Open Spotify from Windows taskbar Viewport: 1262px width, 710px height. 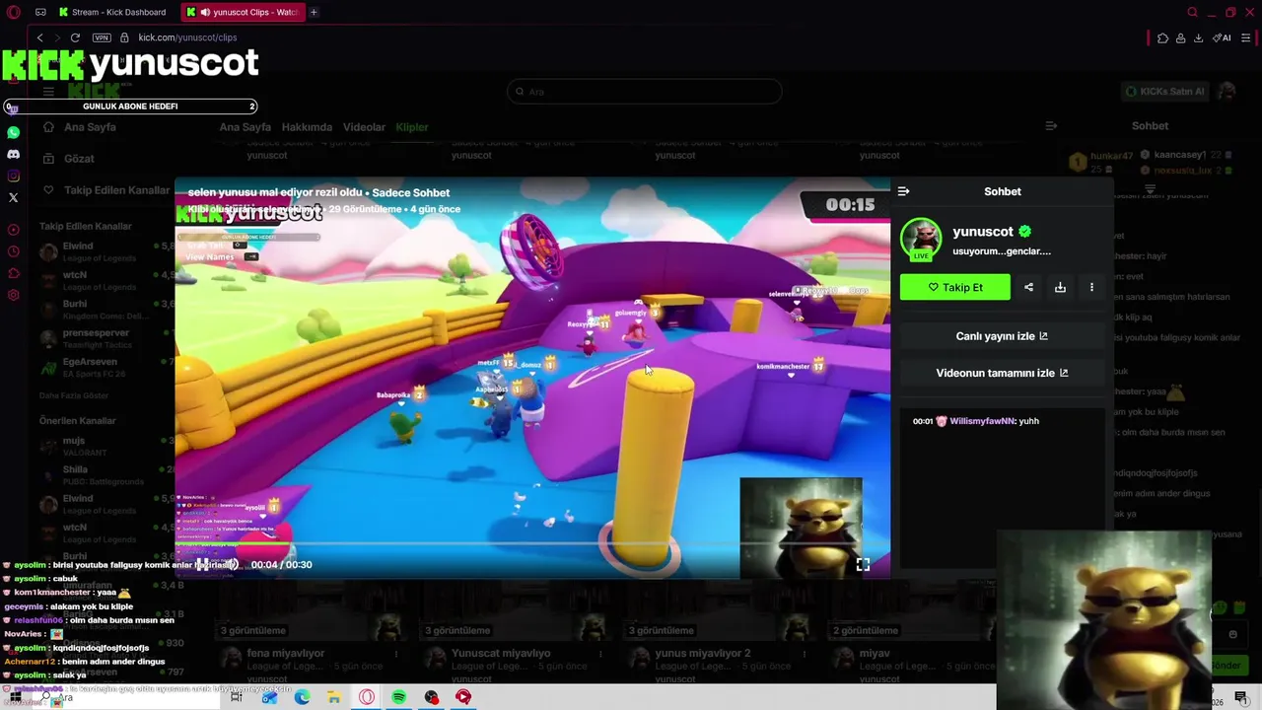(398, 697)
